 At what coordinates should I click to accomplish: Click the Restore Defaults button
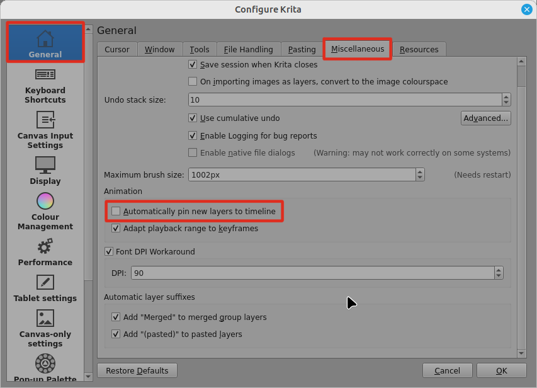[x=137, y=370]
